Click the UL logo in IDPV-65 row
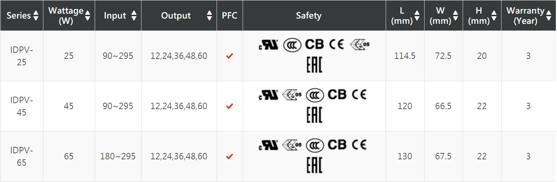The image size is (557, 182). click(269, 145)
